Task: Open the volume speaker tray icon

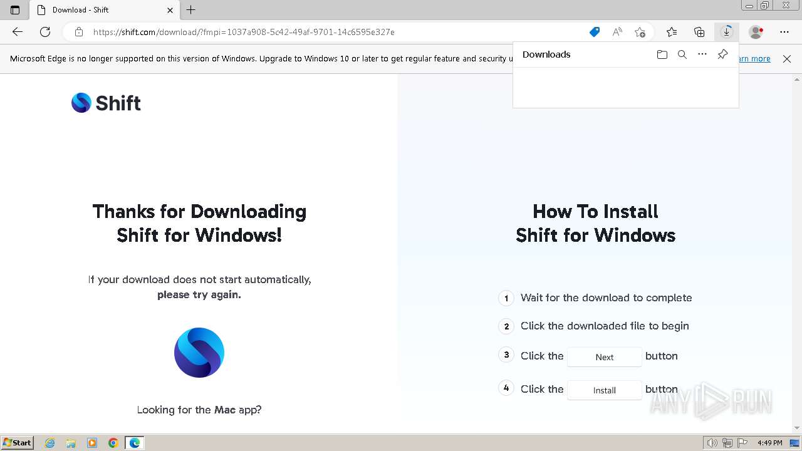Action: tap(712, 443)
